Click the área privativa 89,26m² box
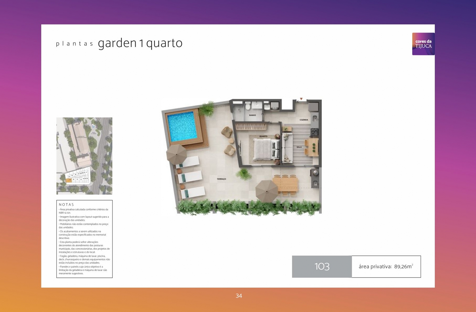Screen dimensions: 476x312 click(386, 267)
